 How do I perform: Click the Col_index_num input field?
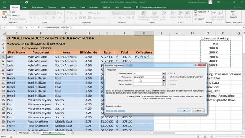pos(147,80)
